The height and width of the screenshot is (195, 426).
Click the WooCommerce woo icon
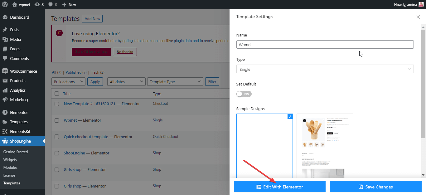(5, 71)
